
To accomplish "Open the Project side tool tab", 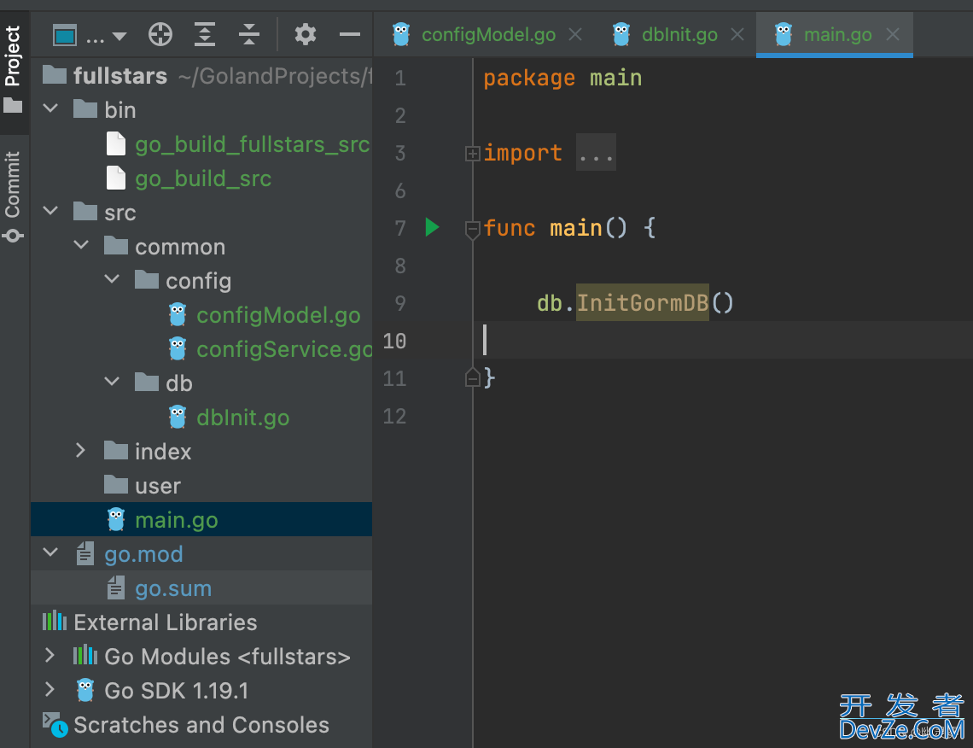I will coord(13,69).
